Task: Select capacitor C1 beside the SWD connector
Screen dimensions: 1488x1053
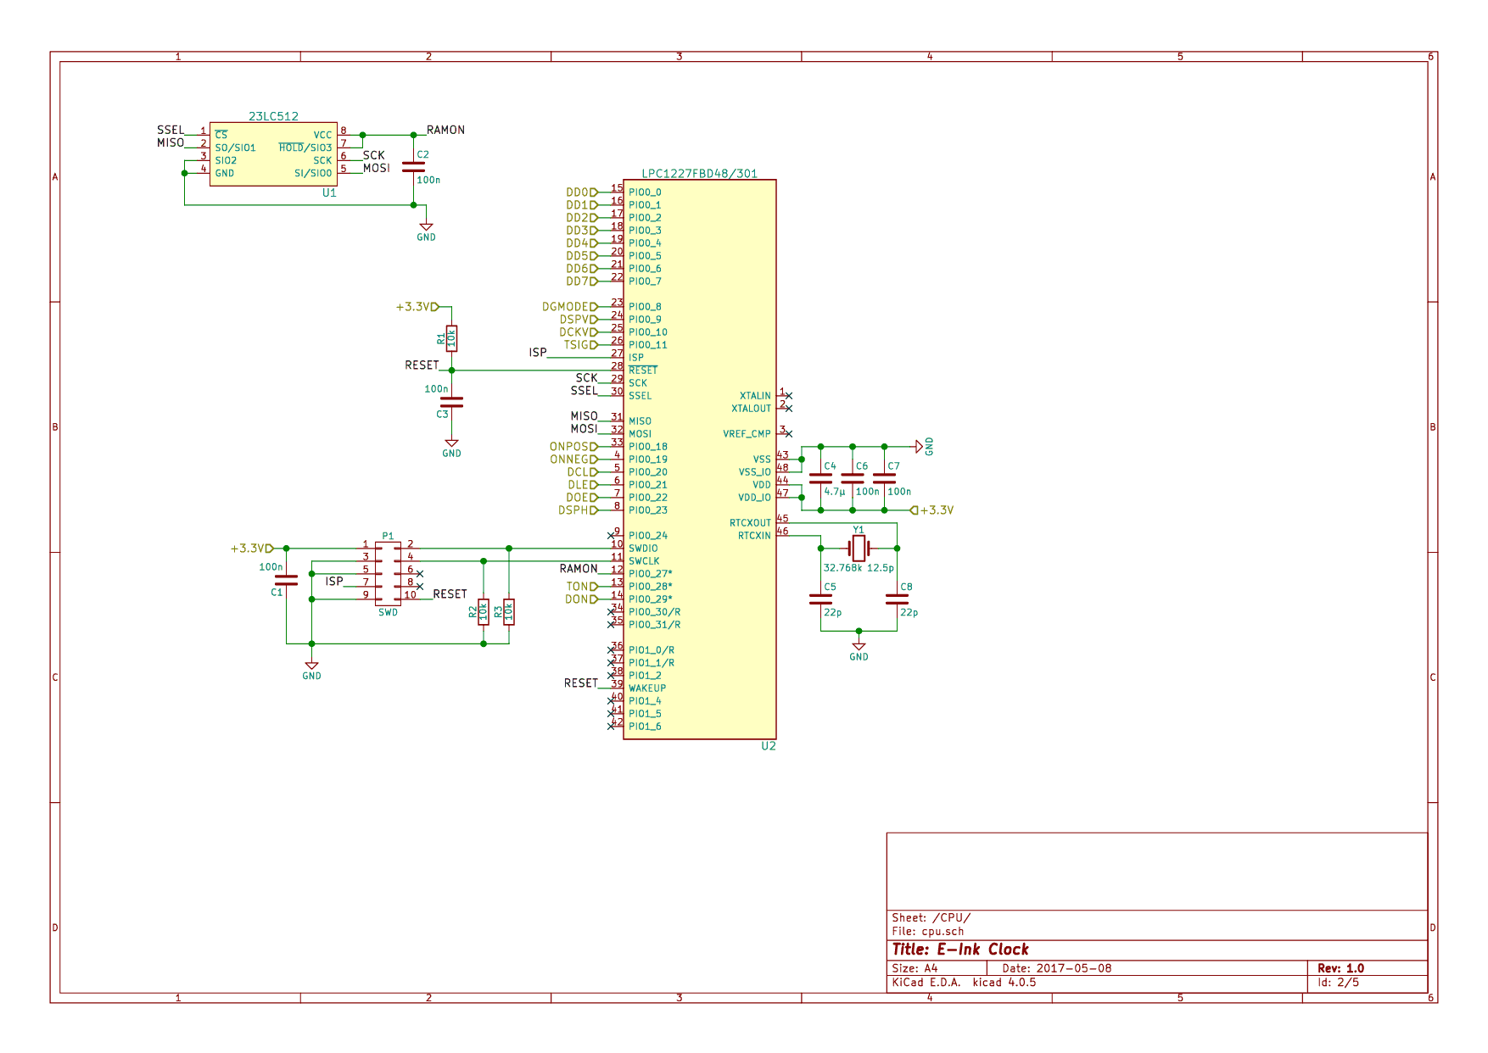Action: pyautogui.click(x=287, y=580)
